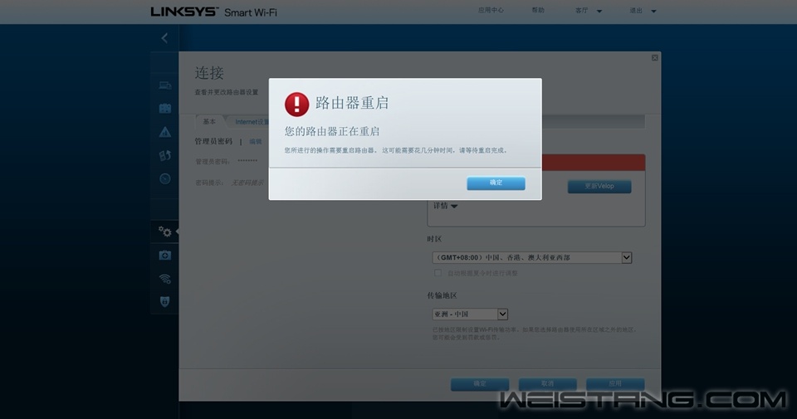Close the 连接 settings panel
This screenshot has height=419, width=797.
coord(654,57)
